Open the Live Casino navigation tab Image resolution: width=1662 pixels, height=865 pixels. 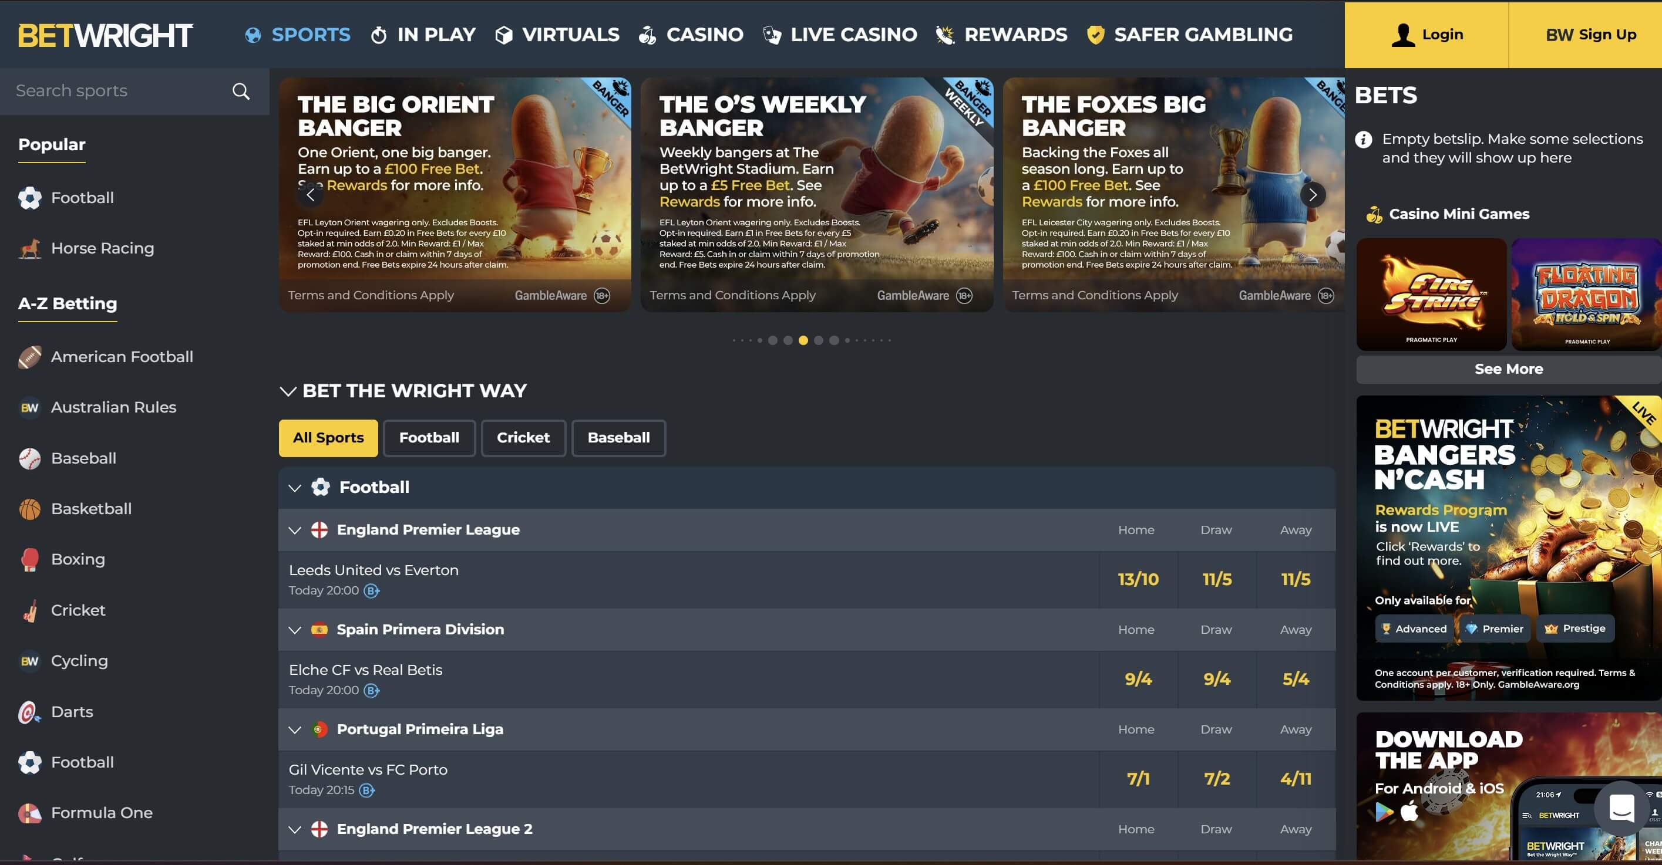(x=839, y=35)
